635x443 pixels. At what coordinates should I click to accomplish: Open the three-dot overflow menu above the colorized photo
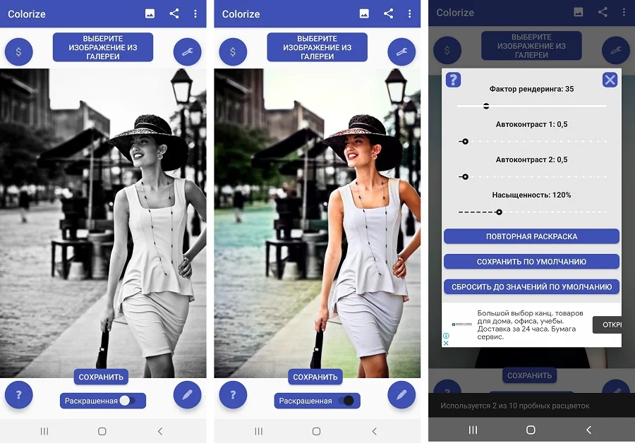click(409, 13)
